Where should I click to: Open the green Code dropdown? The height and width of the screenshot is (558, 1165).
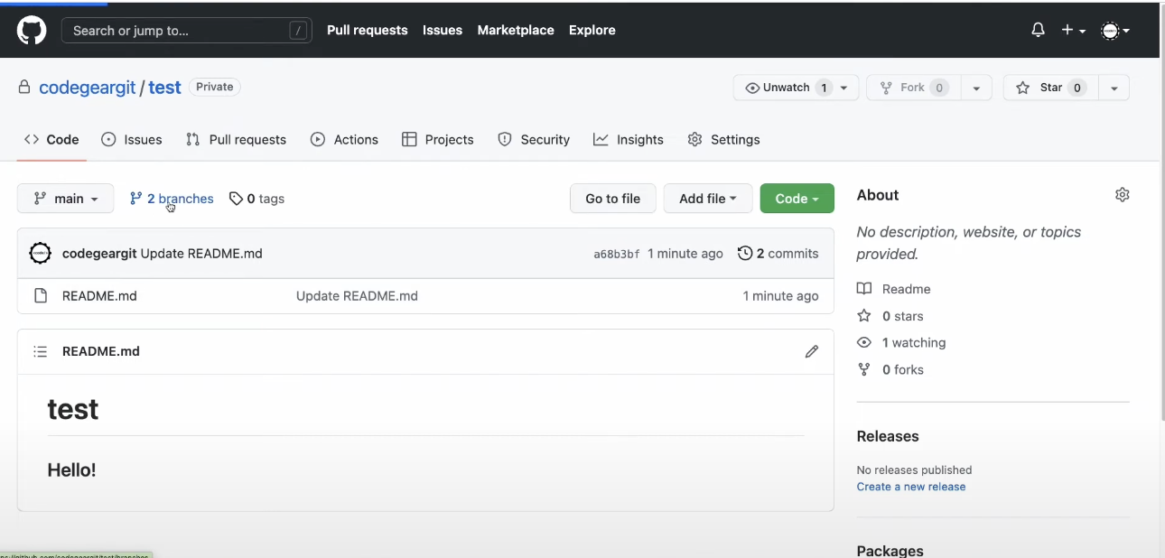[797, 198]
